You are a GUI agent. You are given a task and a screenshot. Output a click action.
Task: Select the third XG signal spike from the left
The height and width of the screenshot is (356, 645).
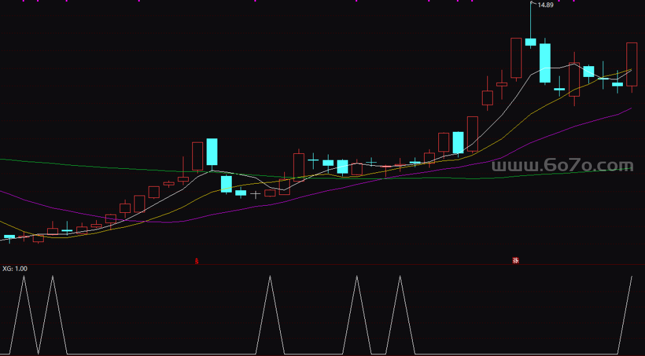tap(270, 278)
